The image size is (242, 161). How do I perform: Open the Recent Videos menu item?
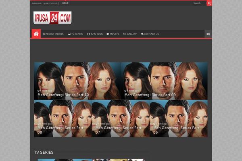point(53,34)
